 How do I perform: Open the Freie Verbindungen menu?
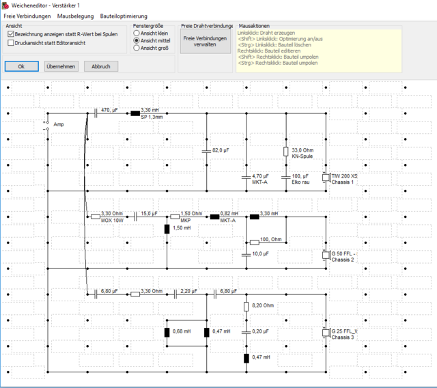[27, 15]
